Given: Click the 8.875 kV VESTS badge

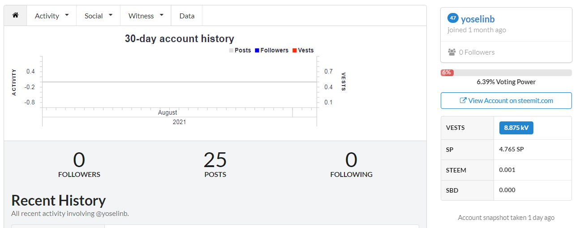Looking at the screenshot, I should coord(516,128).
